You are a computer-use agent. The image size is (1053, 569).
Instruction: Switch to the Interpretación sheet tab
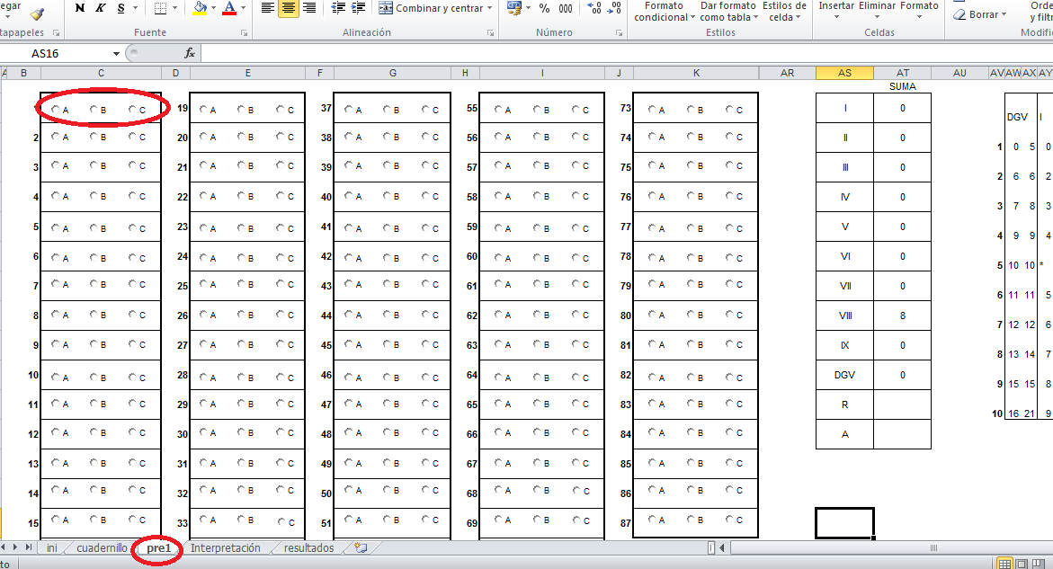click(225, 548)
